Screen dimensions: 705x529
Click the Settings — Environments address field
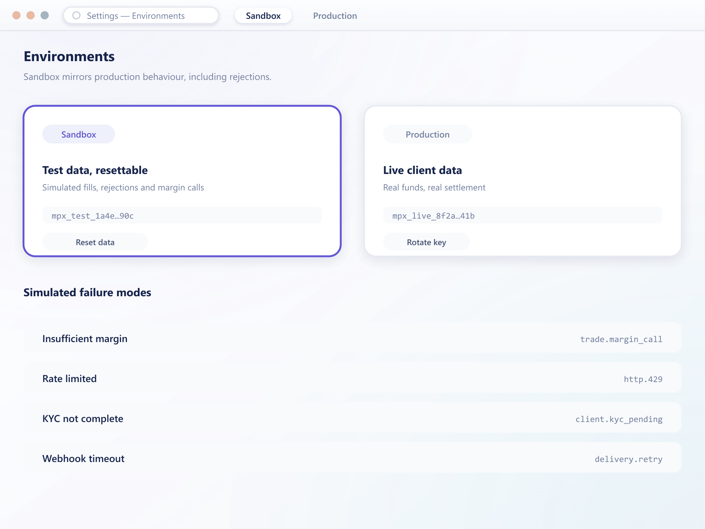point(141,16)
